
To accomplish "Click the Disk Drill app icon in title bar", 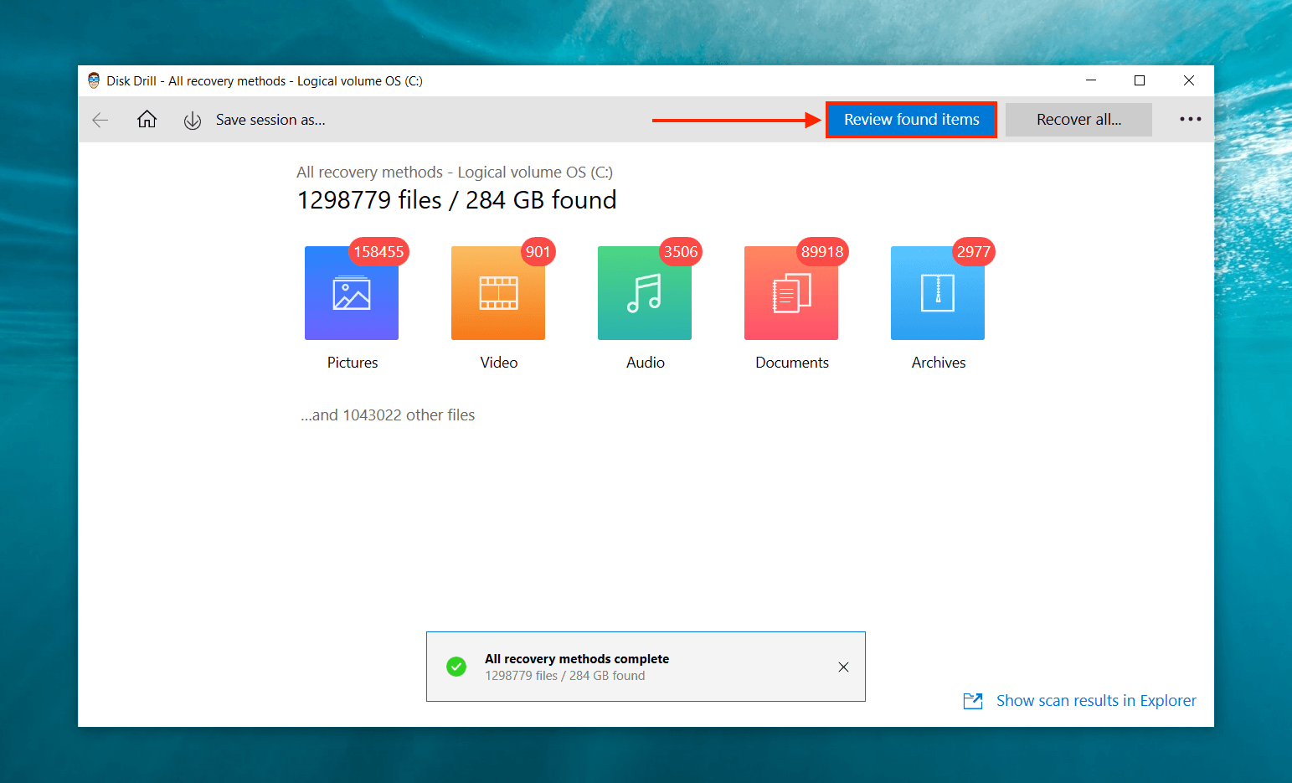I will pyautogui.click(x=94, y=80).
